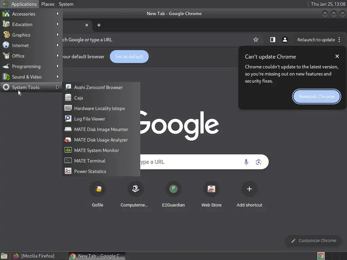
Task: Open the Programming menu category
Action: coord(31,66)
